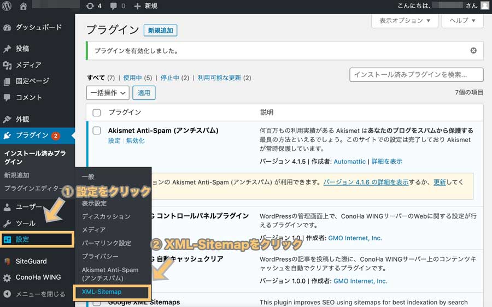Open 一般 in settings submenu
The width and height of the screenshot is (492, 307).
point(88,177)
